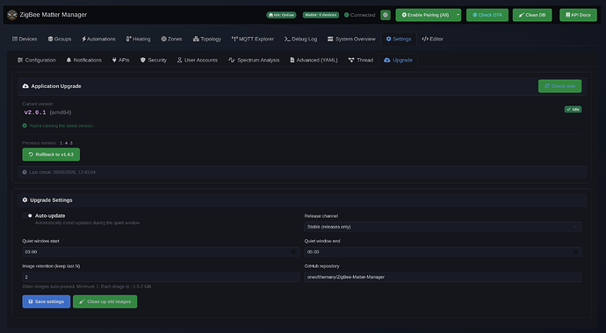This screenshot has height=333, width=606.
Task: Show the Debug Log tab
Action: point(300,39)
